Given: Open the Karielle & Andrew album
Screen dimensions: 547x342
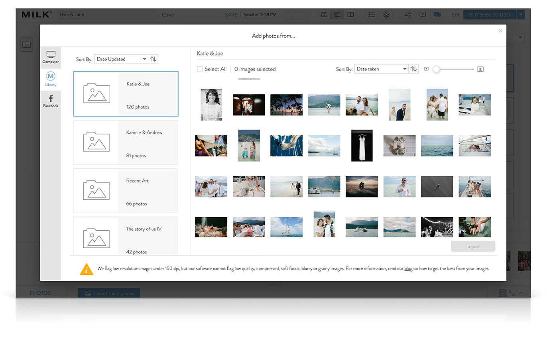Looking at the screenshot, I should [126, 142].
